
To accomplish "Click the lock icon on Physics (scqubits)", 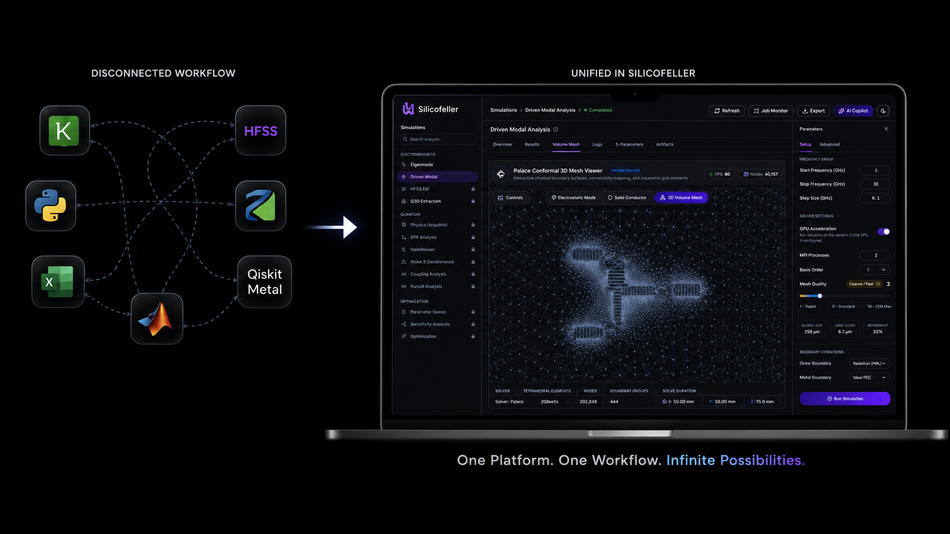I will coord(473,225).
